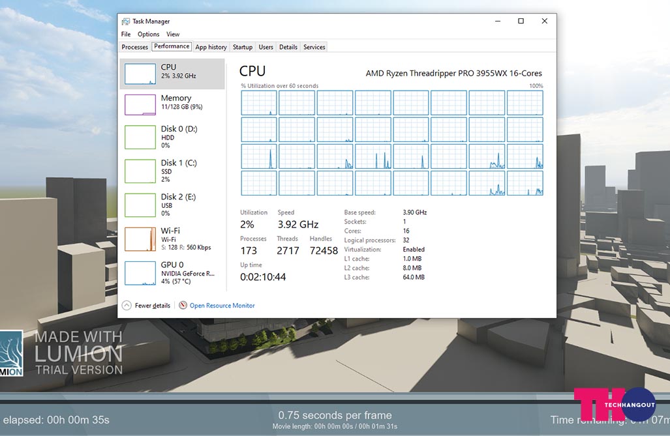Click the large CPU heading
The image size is (670, 436).
(x=252, y=71)
